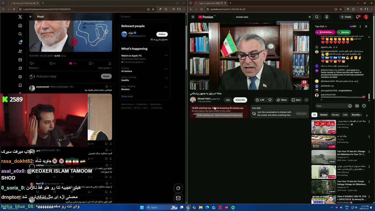The width and height of the screenshot is (375, 211).
Task: Open Spotify from the taskbar
Action: point(233,207)
